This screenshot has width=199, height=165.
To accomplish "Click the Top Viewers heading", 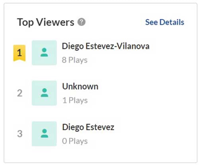I will click(x=46, y=22).
